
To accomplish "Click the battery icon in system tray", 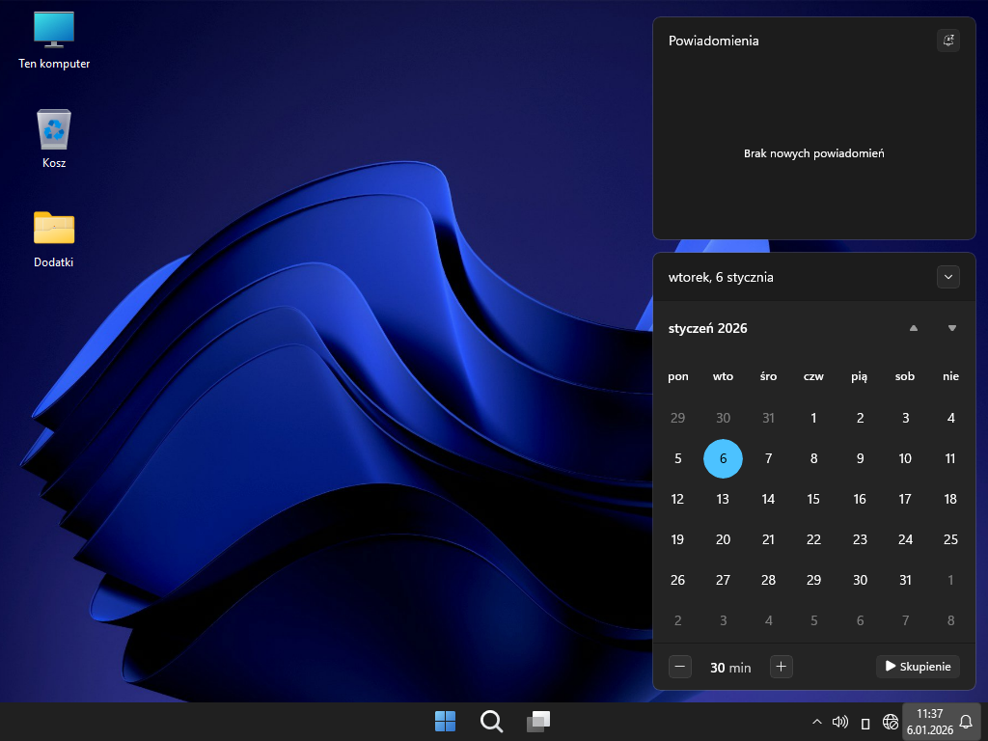I will pos(865,723).
